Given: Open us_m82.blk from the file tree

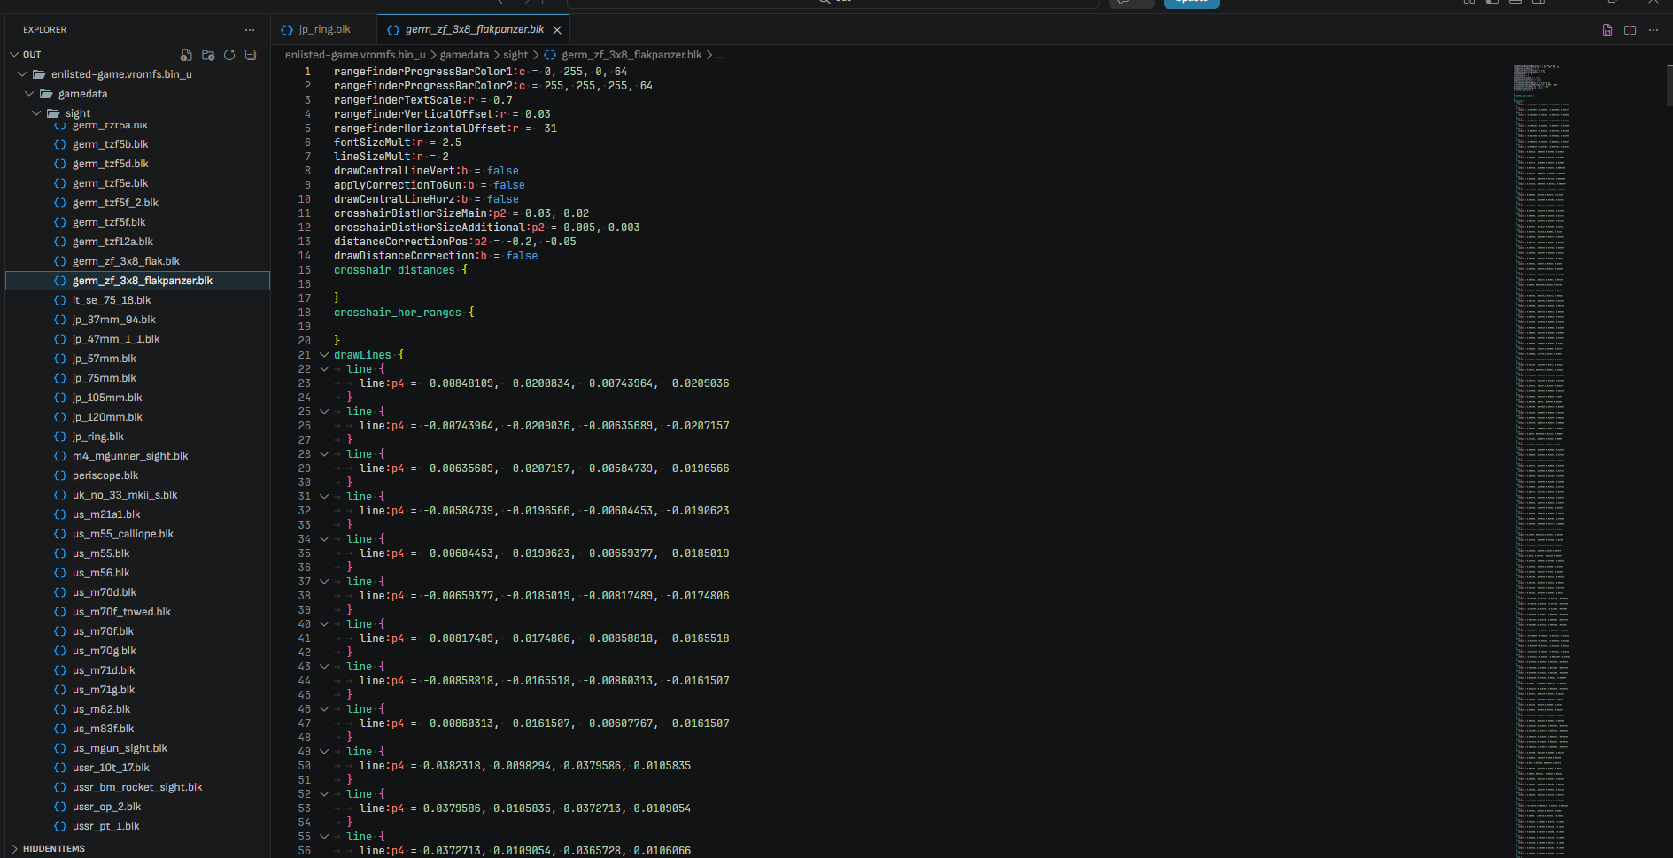Looking at the screenshot, I should point(137,709).
